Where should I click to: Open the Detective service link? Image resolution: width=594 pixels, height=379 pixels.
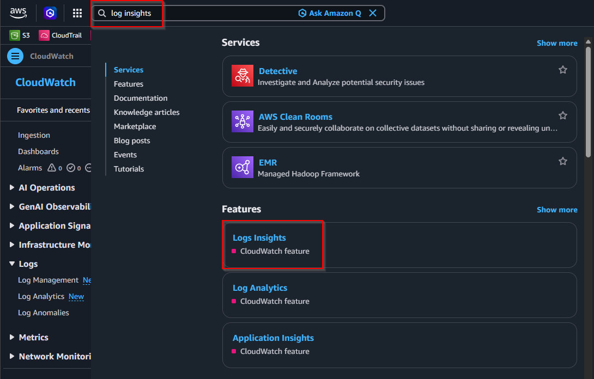pos(278,71)
